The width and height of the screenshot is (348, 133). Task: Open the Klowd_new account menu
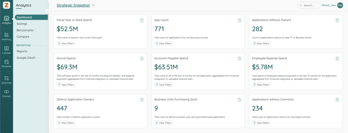(x=329, y=5)
